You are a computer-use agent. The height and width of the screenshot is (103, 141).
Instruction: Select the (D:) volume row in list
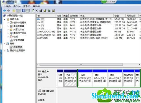coord(89,22)
